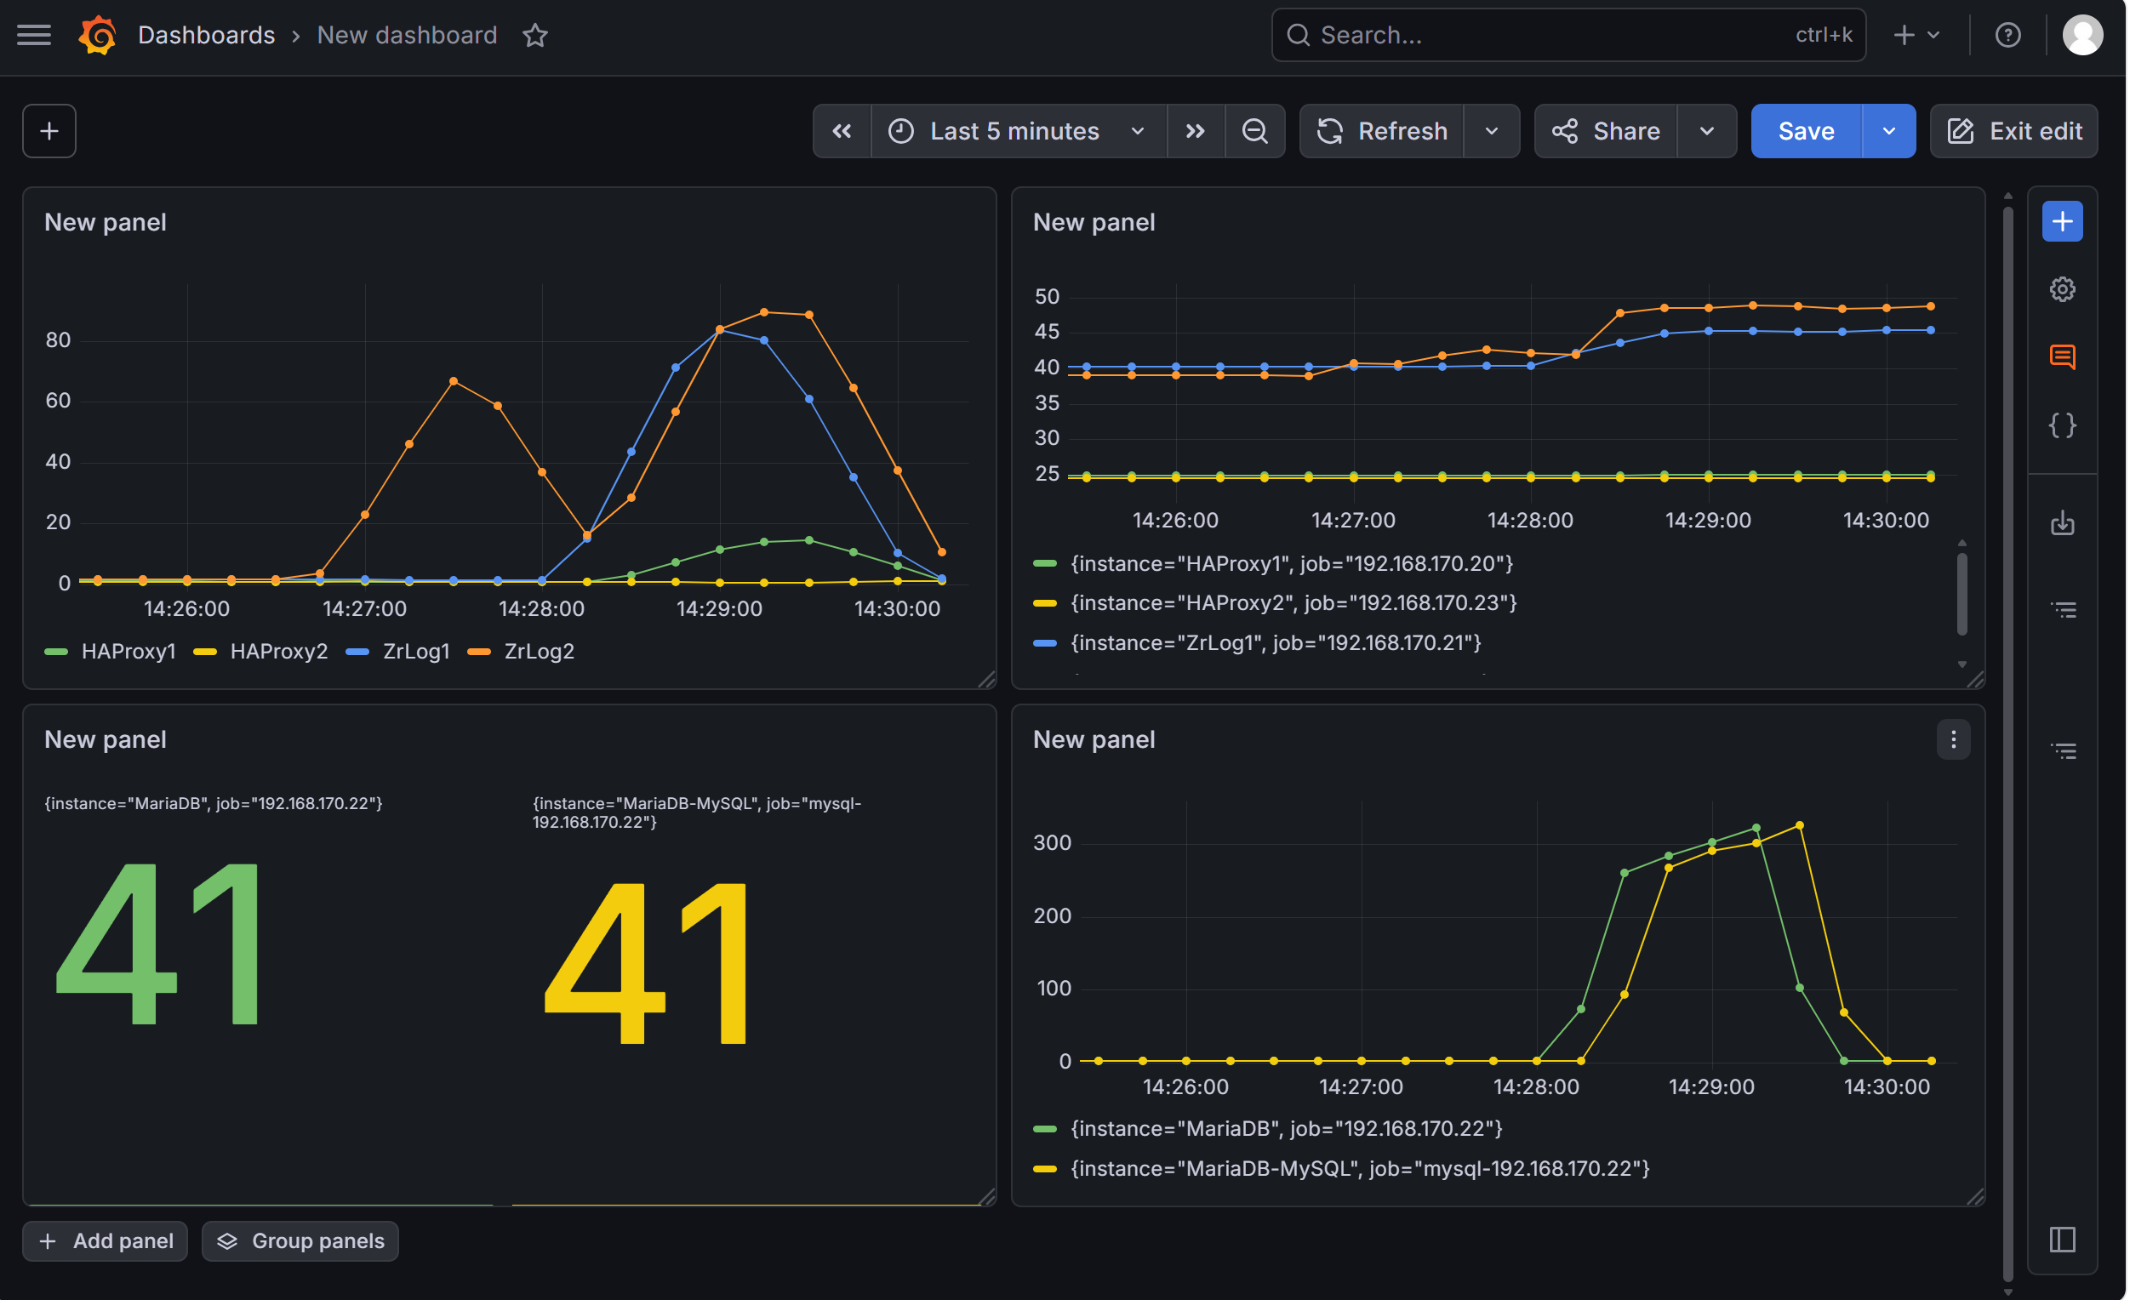Star this dashboard as favorite
The width and height of the screenshot is (2130, 1300).
tap(535, 36)
